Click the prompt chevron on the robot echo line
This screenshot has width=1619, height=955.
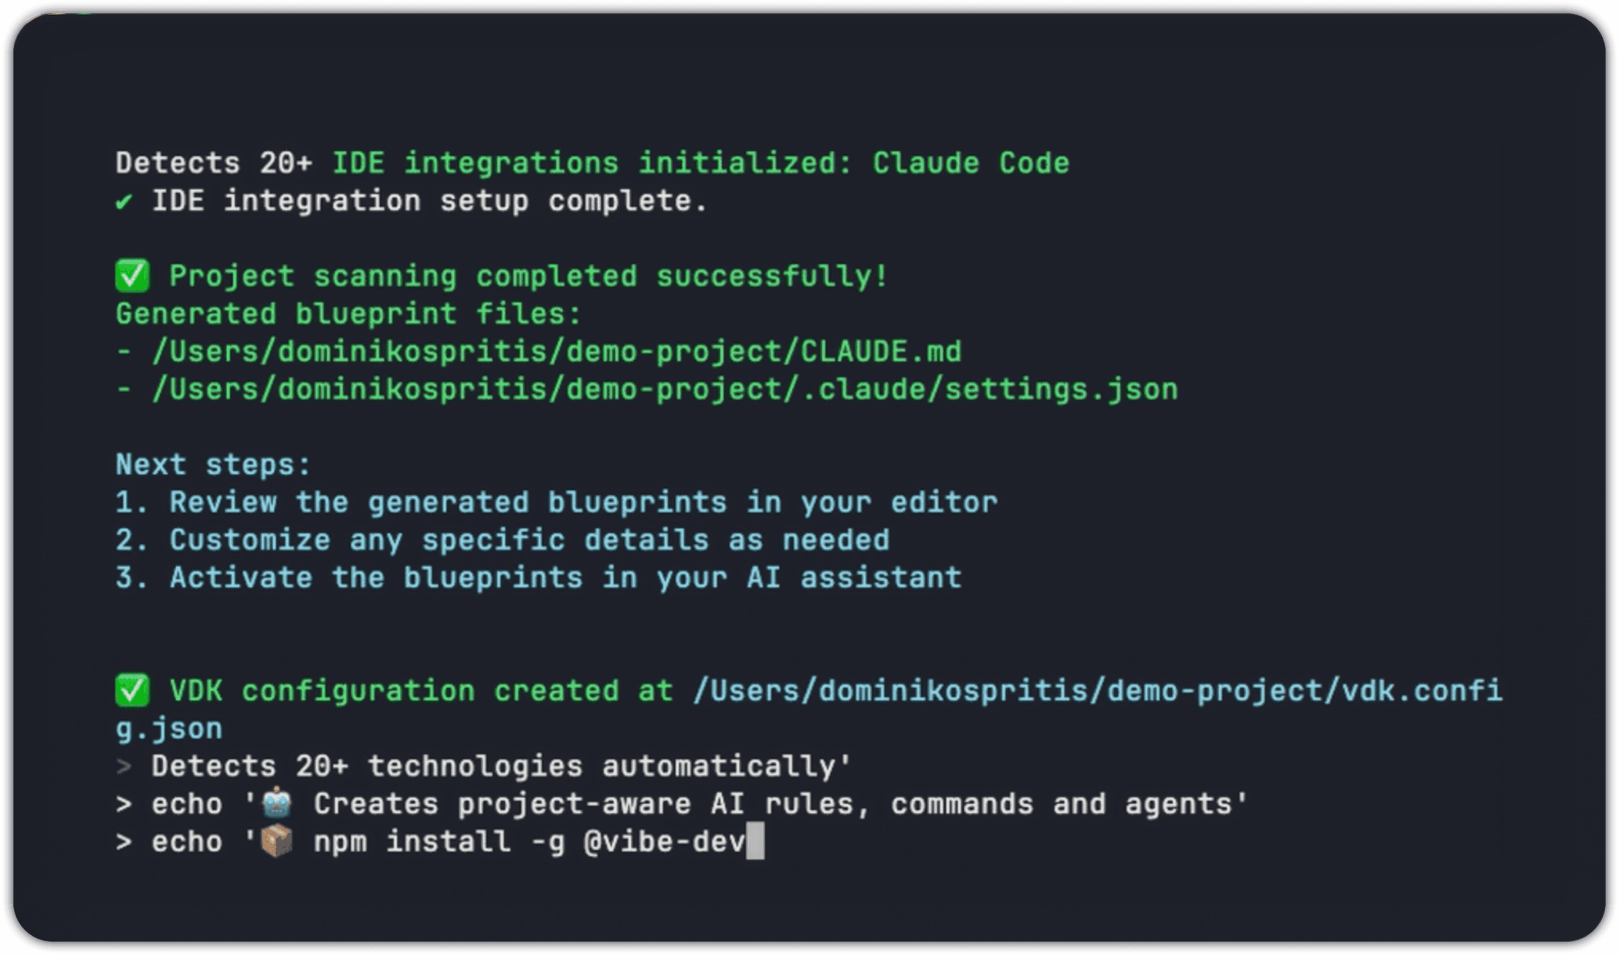[123, 804]
